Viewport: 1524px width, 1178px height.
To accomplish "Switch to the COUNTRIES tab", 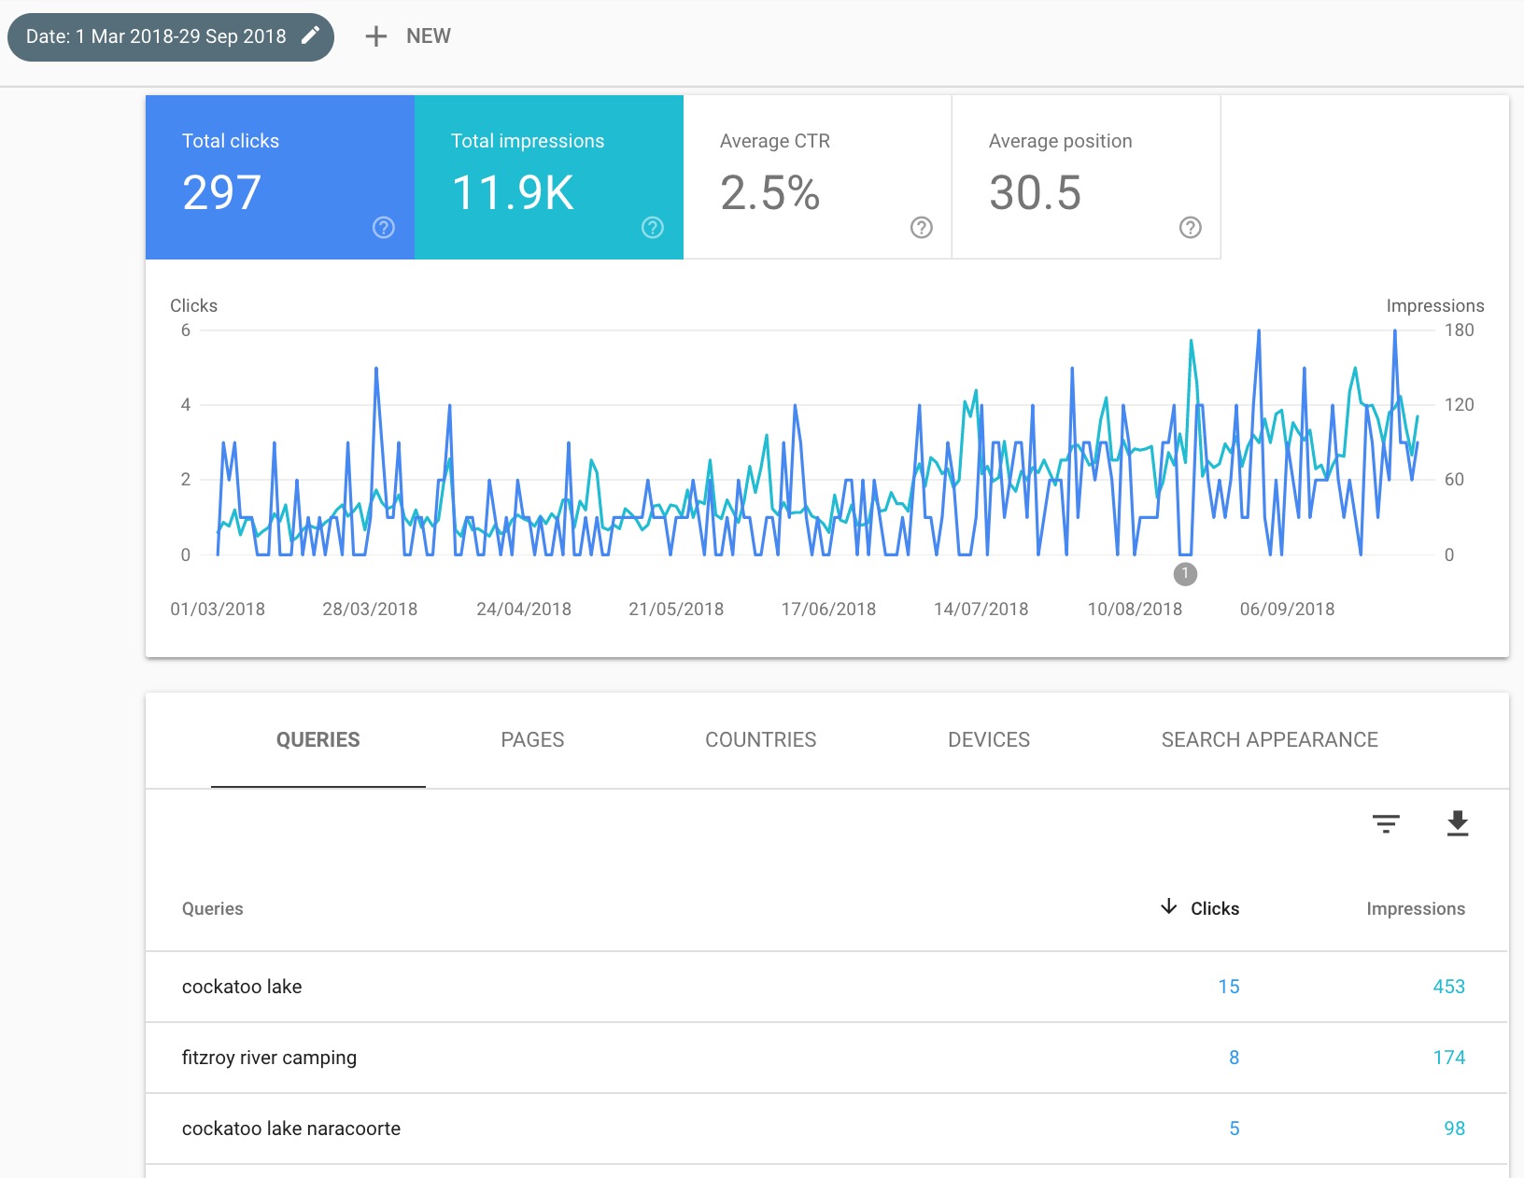I will (x=761, y=739).
